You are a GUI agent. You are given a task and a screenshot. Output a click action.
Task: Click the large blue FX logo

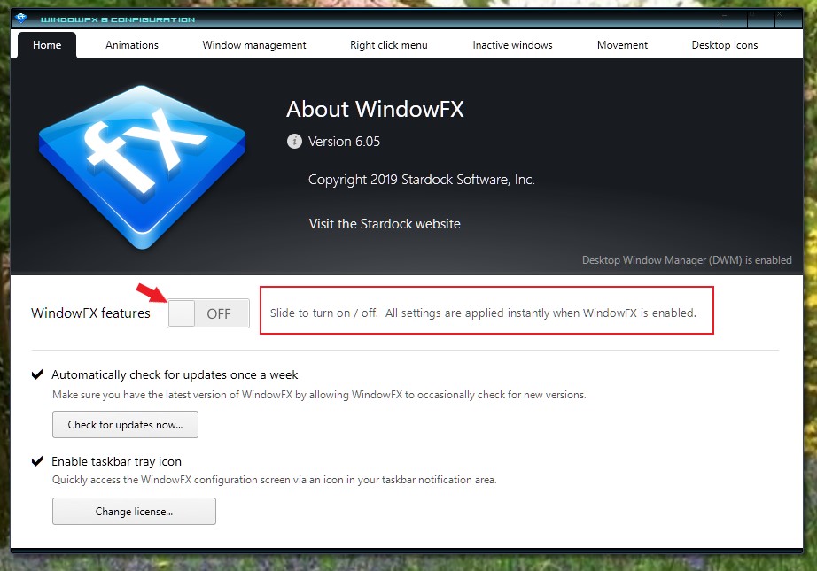pos(143,166)
